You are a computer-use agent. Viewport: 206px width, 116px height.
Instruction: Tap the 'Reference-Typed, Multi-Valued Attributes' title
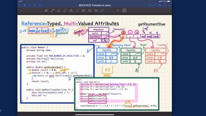pyautogui.click(x=70, y=24)
